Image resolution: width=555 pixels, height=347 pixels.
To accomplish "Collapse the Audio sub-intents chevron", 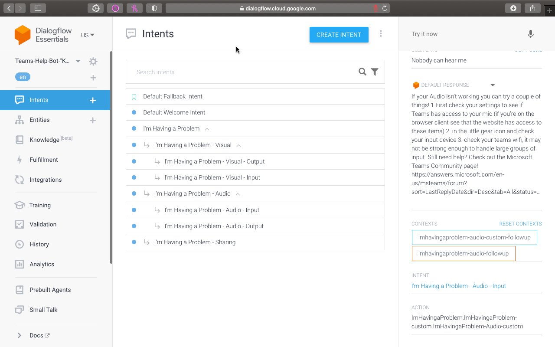I will [x=238, y=194].
